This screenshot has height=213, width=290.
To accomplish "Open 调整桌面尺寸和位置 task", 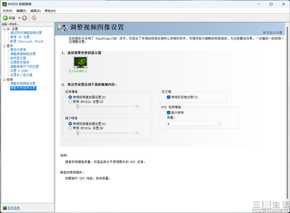I will point(24,66).
